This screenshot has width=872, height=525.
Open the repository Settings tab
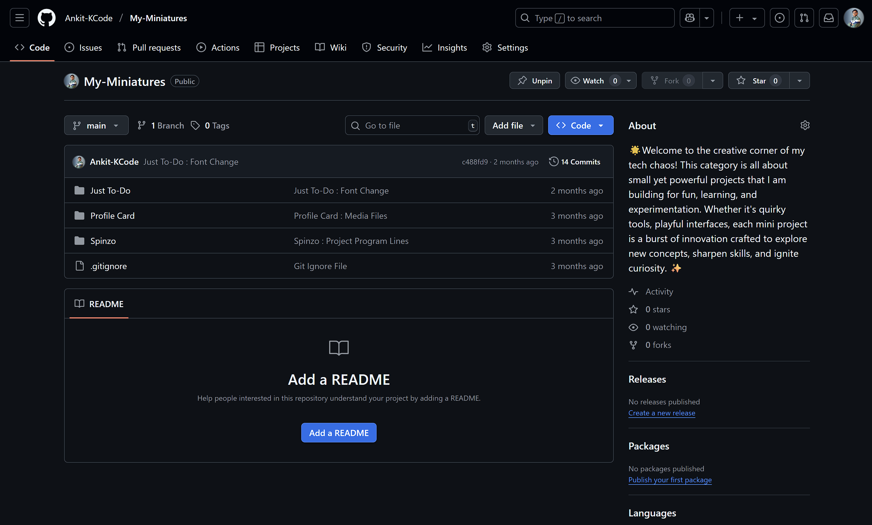coord(505,47)
